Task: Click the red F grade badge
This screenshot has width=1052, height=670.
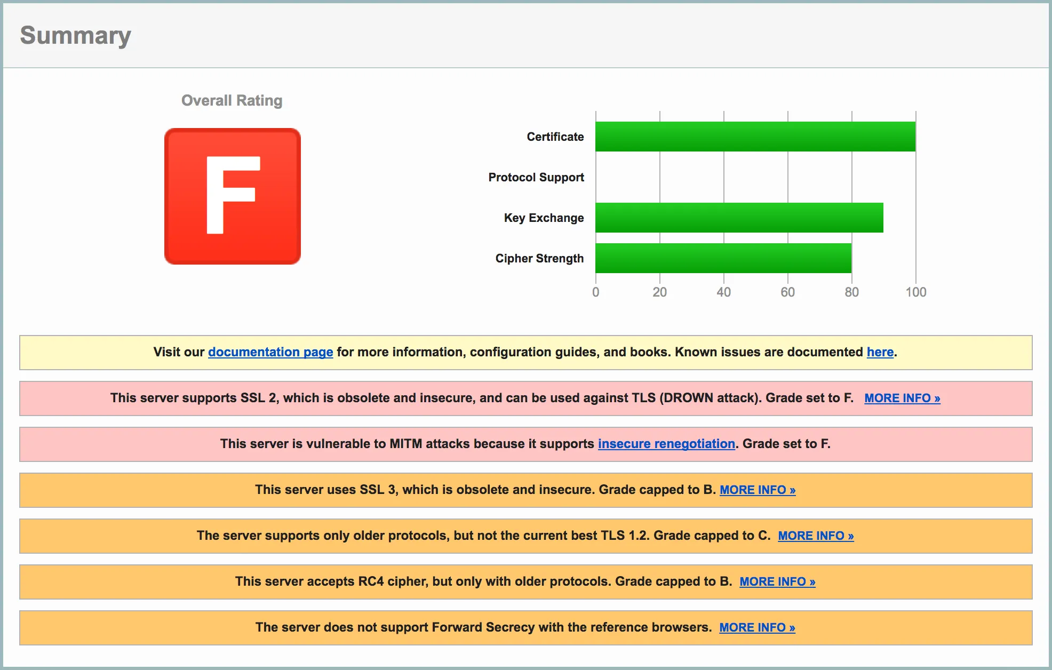Action: (233, 196)
